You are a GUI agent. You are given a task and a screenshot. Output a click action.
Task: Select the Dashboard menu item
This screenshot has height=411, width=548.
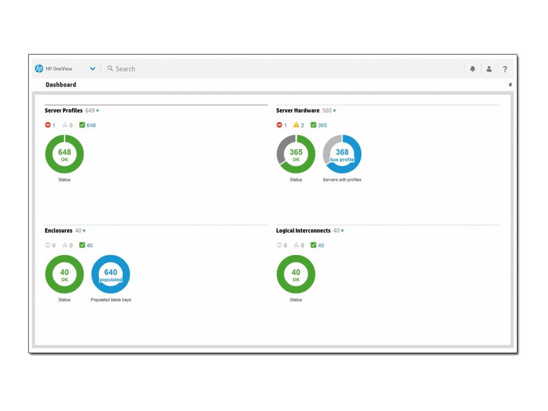pyautogui.click(x=60, y=85)
